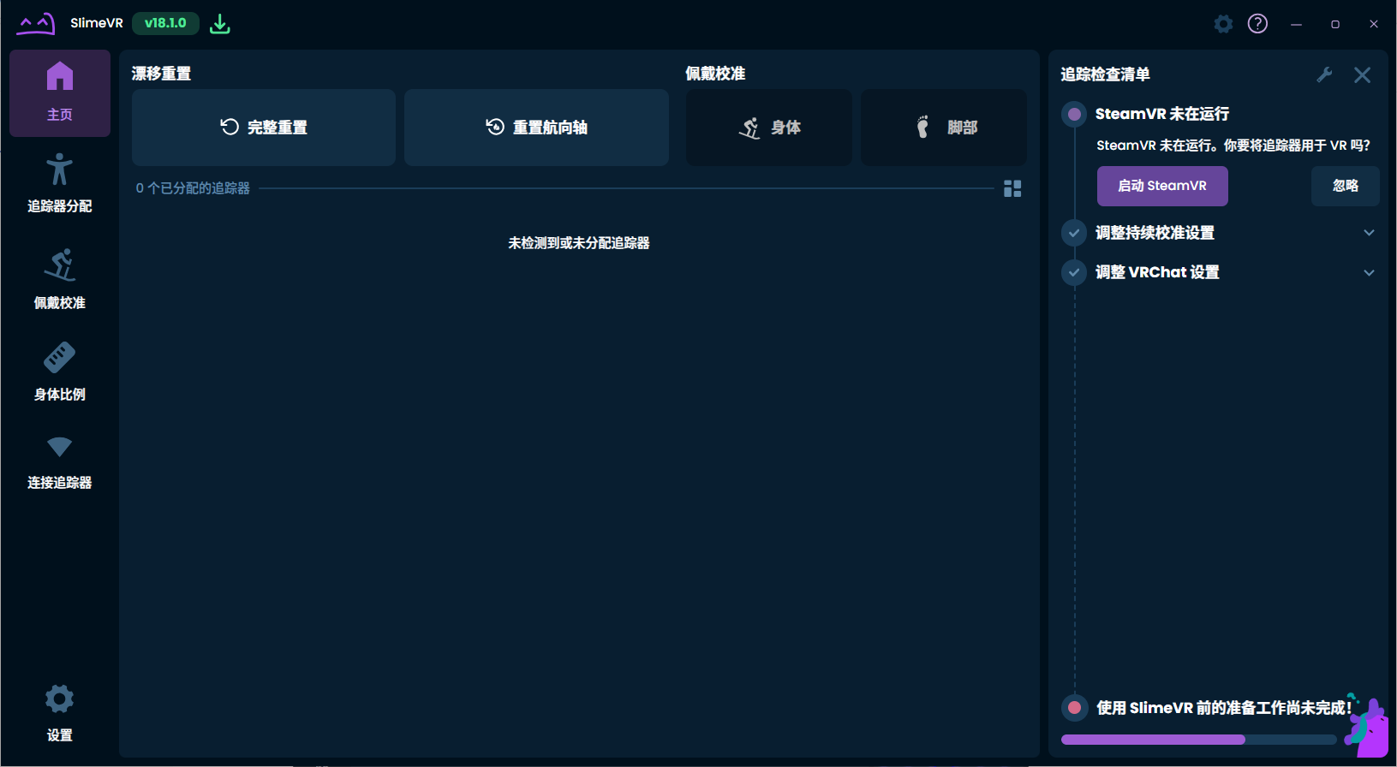The image size is (1397, 767).
Task: Click the wrench icon in checklist panel
Action: click(x=1324, y=74)
